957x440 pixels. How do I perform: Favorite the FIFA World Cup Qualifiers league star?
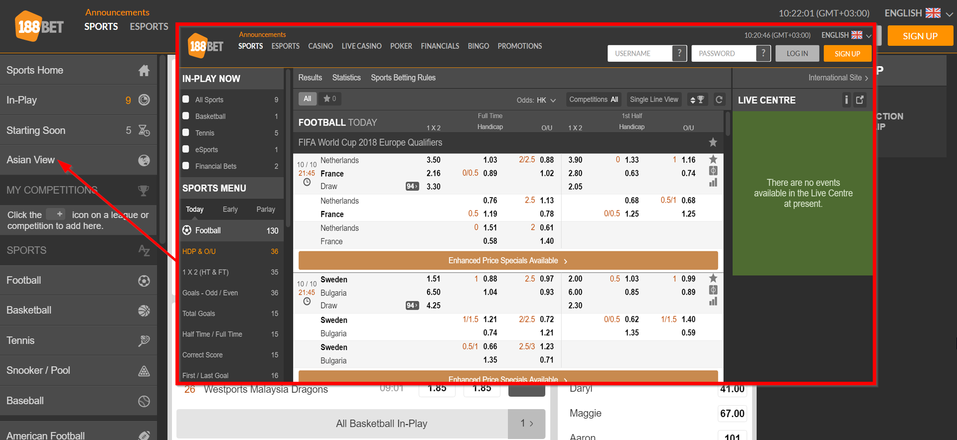713,142
